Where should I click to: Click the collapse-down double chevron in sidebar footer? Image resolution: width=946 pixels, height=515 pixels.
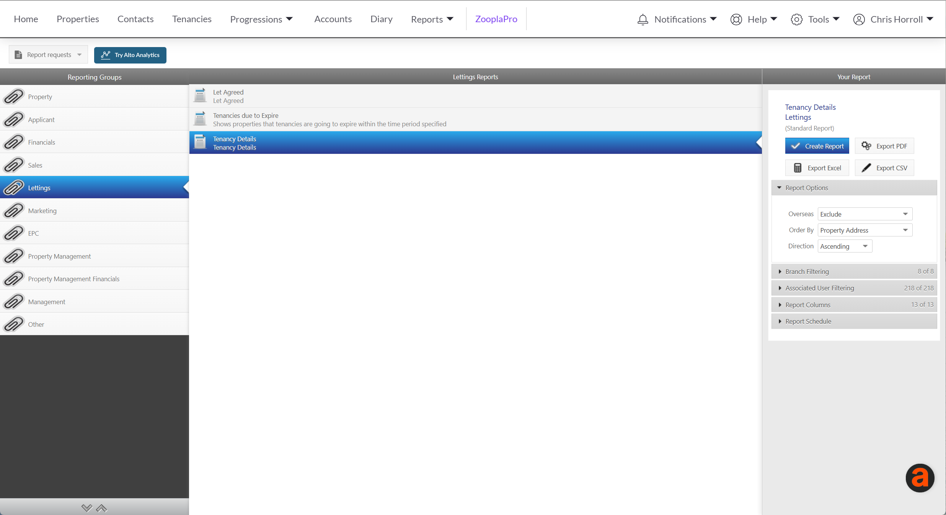[87, 508]
